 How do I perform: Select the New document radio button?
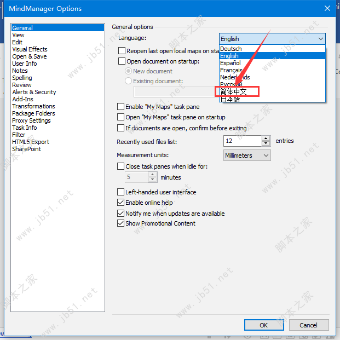[128, 71]
